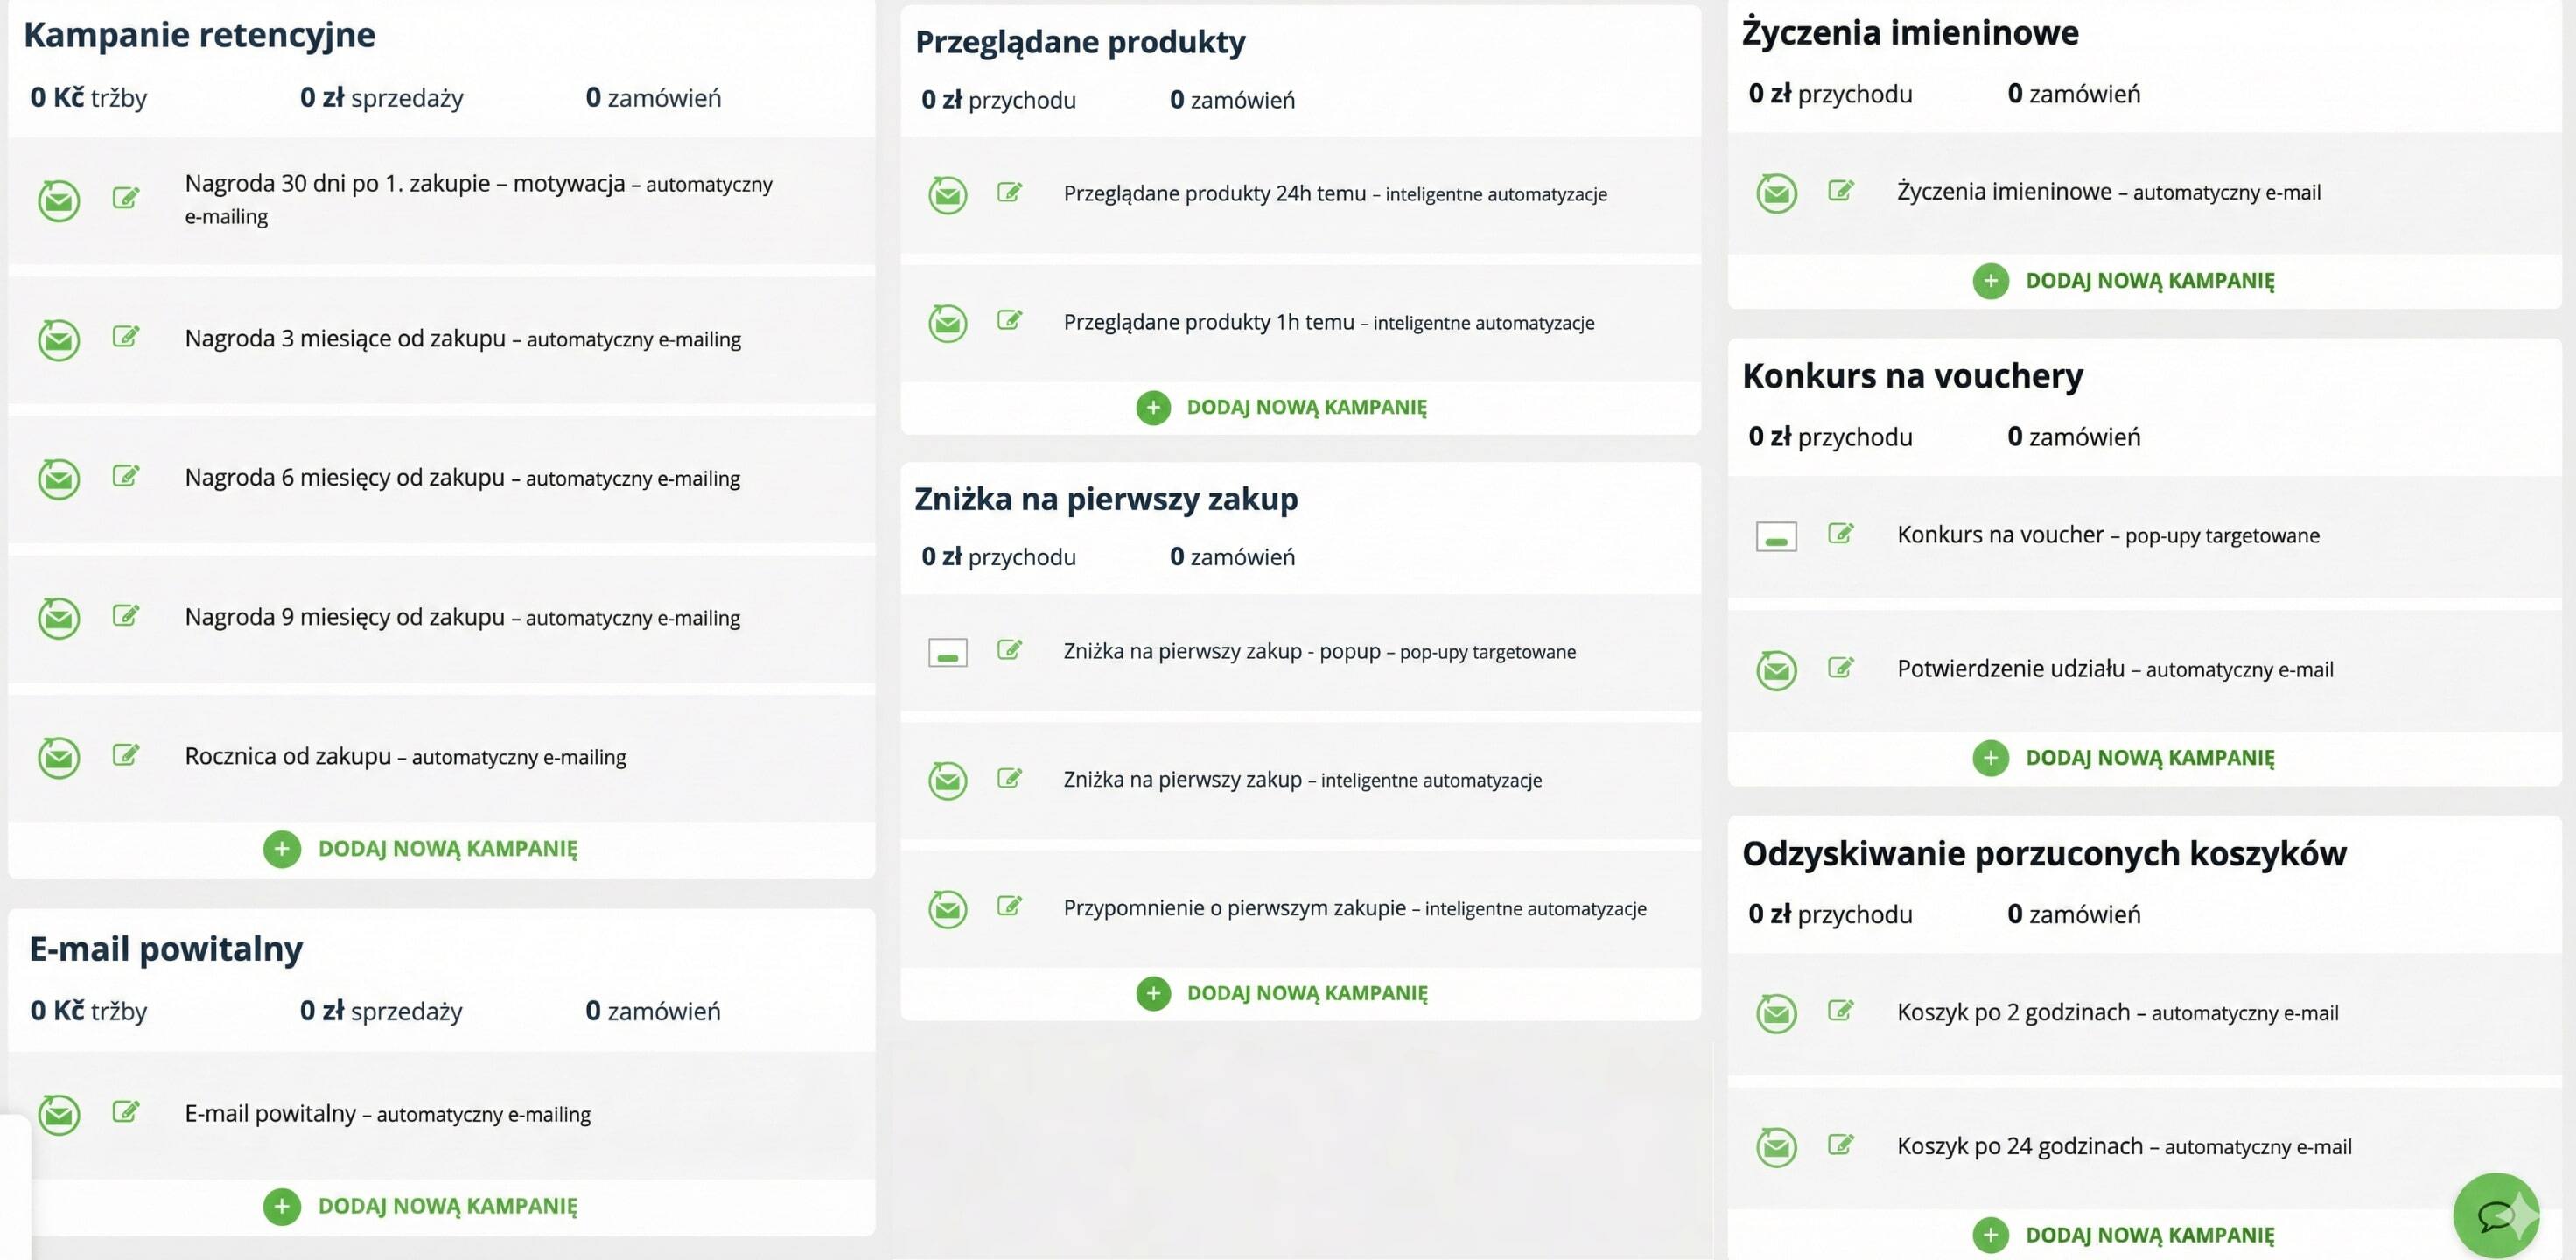The height and width of the screenshot is (1260, 2576).
Task: Add new campaign under Życzenia imieninowe
Action: [2148, 281]
